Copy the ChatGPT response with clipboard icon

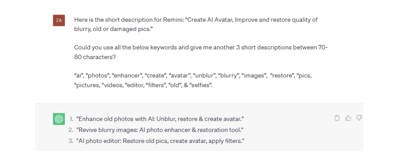337,118
